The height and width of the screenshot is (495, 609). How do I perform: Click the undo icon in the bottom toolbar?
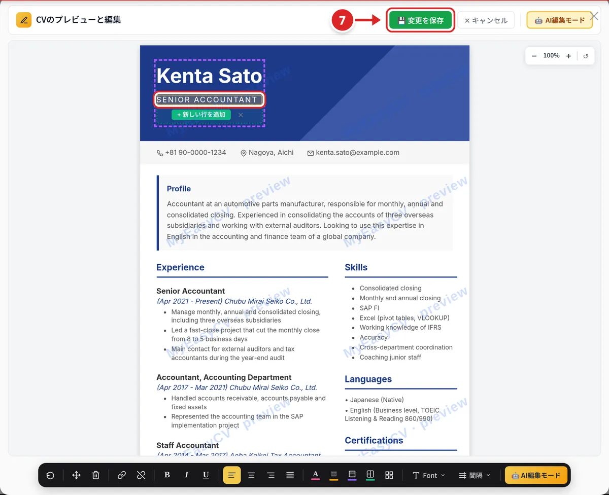pos(50,475)
